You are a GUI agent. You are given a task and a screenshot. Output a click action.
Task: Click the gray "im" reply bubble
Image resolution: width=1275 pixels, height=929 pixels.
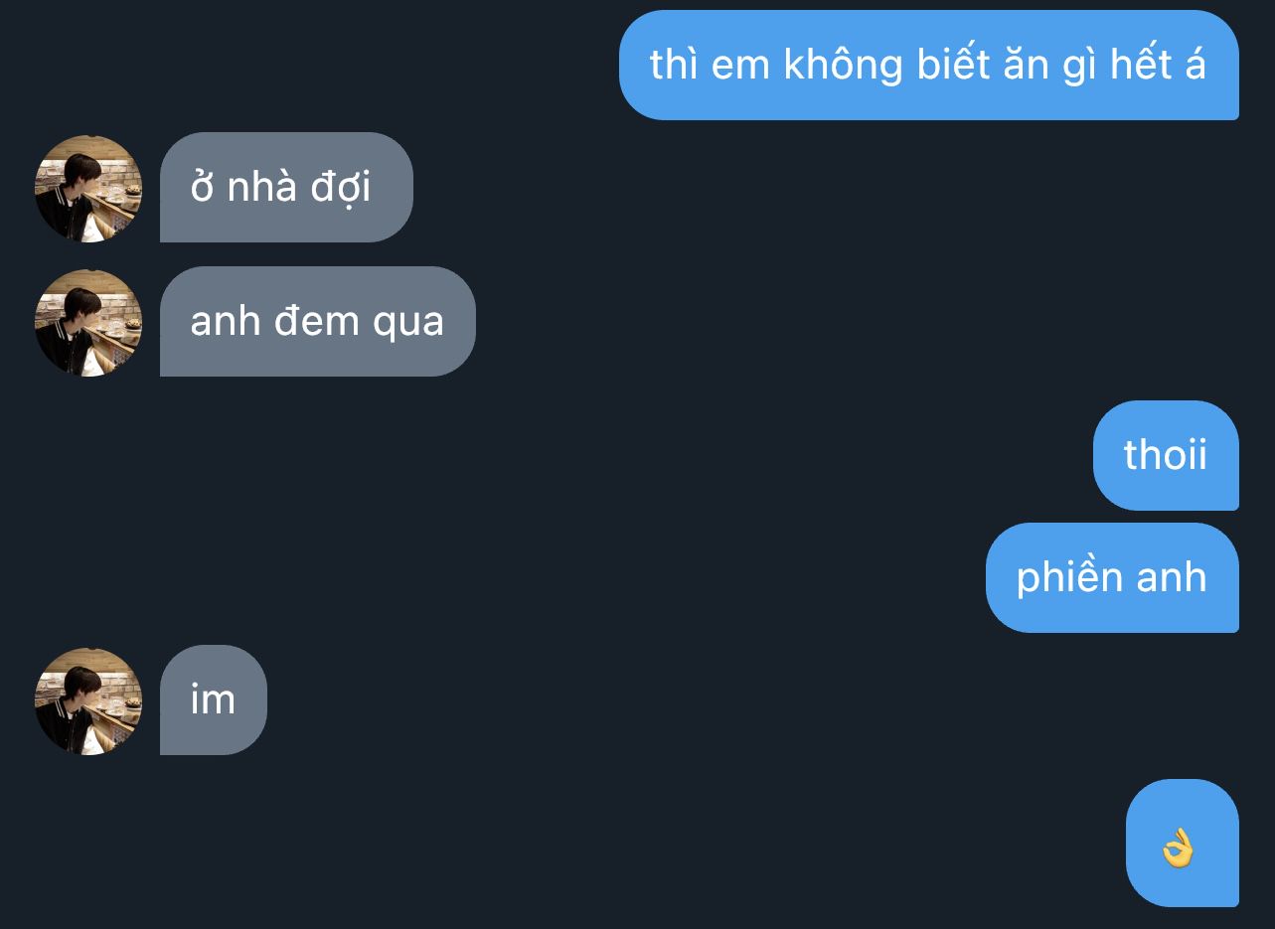(214, 699)
